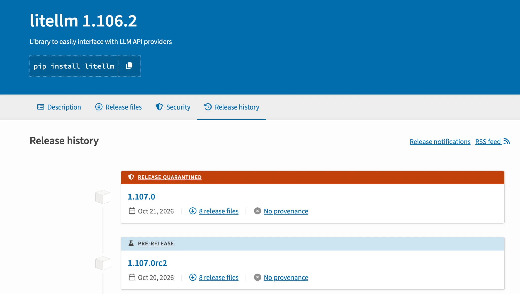Screen dimensions: 520x294
Task: Click the Release history clock icon
Action: click(208, 107)
